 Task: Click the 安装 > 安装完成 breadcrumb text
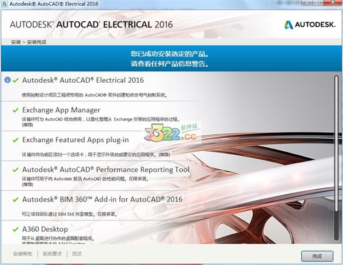[x=29, y=42]
